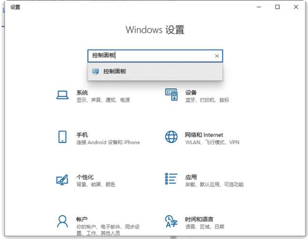Maximize the 设置 window
Screen dimensions: 308x239
coord(277,7)
